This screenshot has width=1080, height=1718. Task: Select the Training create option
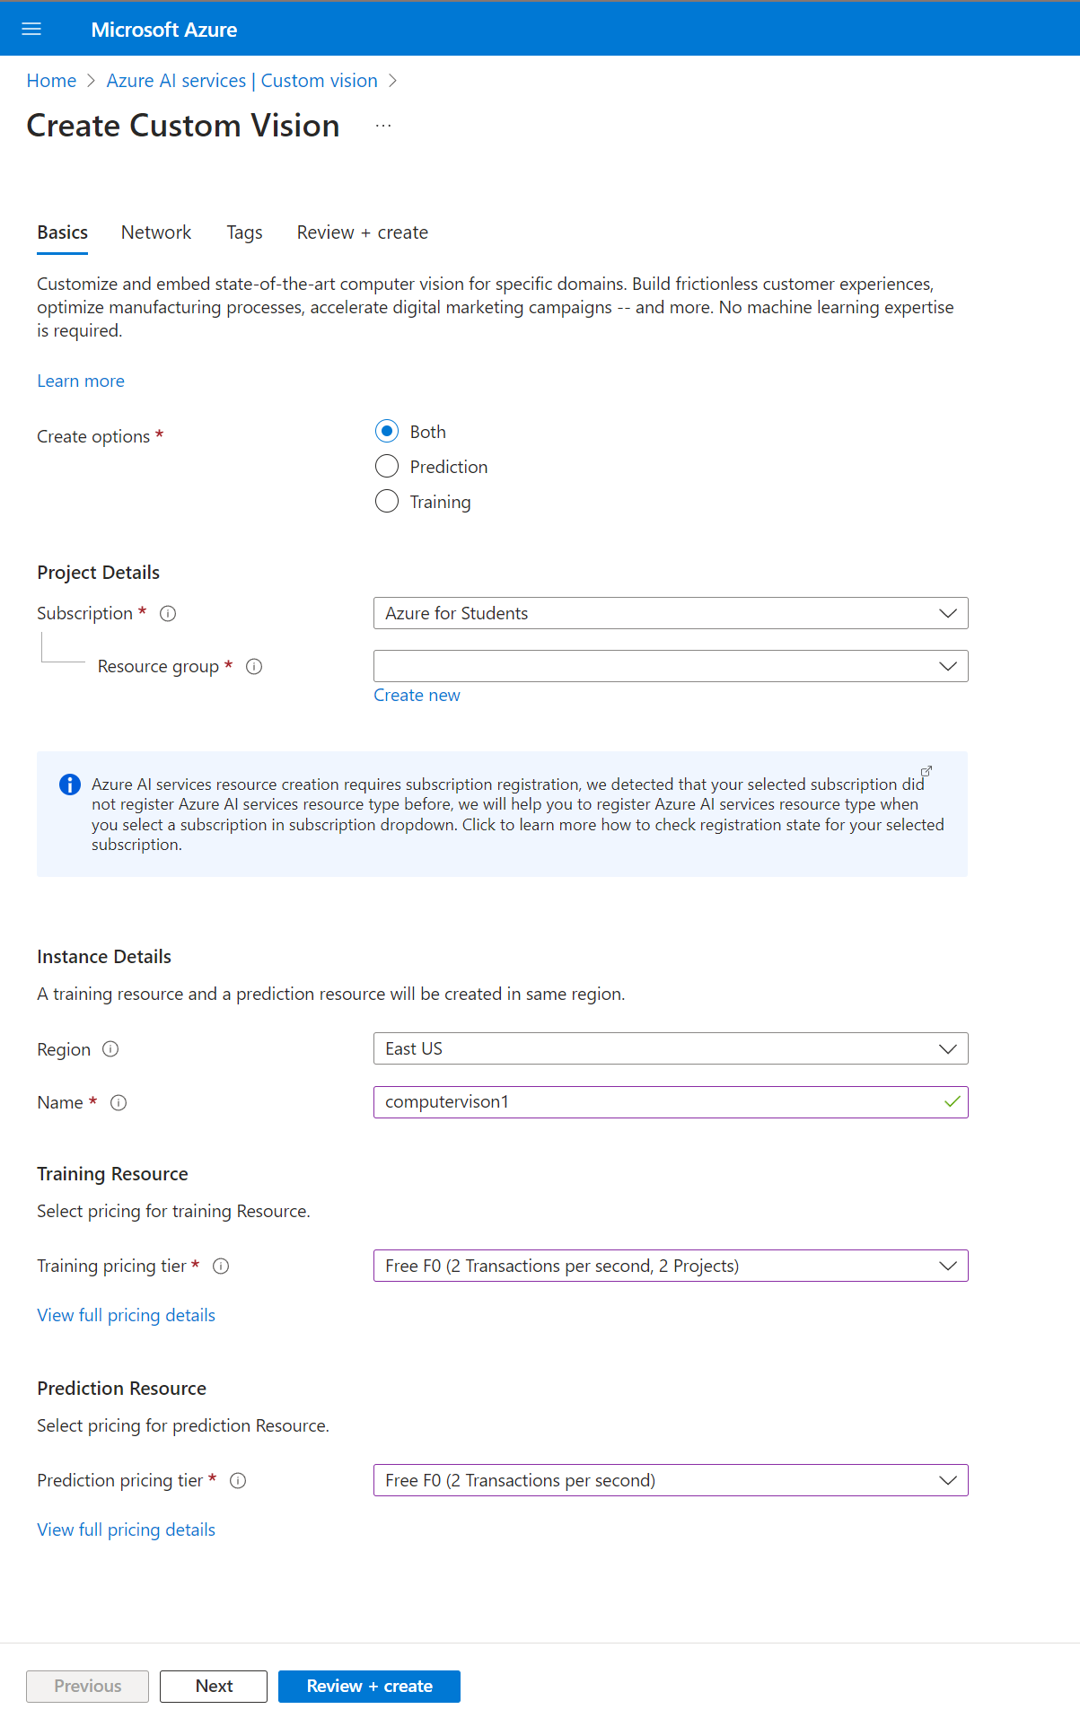coord(387,502)
